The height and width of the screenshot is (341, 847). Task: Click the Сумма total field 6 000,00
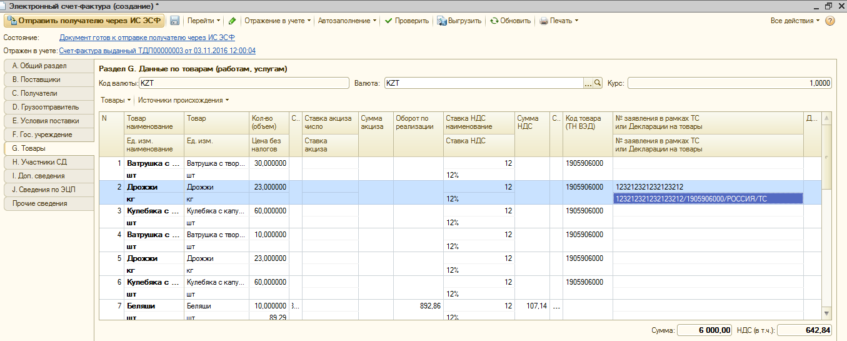[x=704, y=330]
